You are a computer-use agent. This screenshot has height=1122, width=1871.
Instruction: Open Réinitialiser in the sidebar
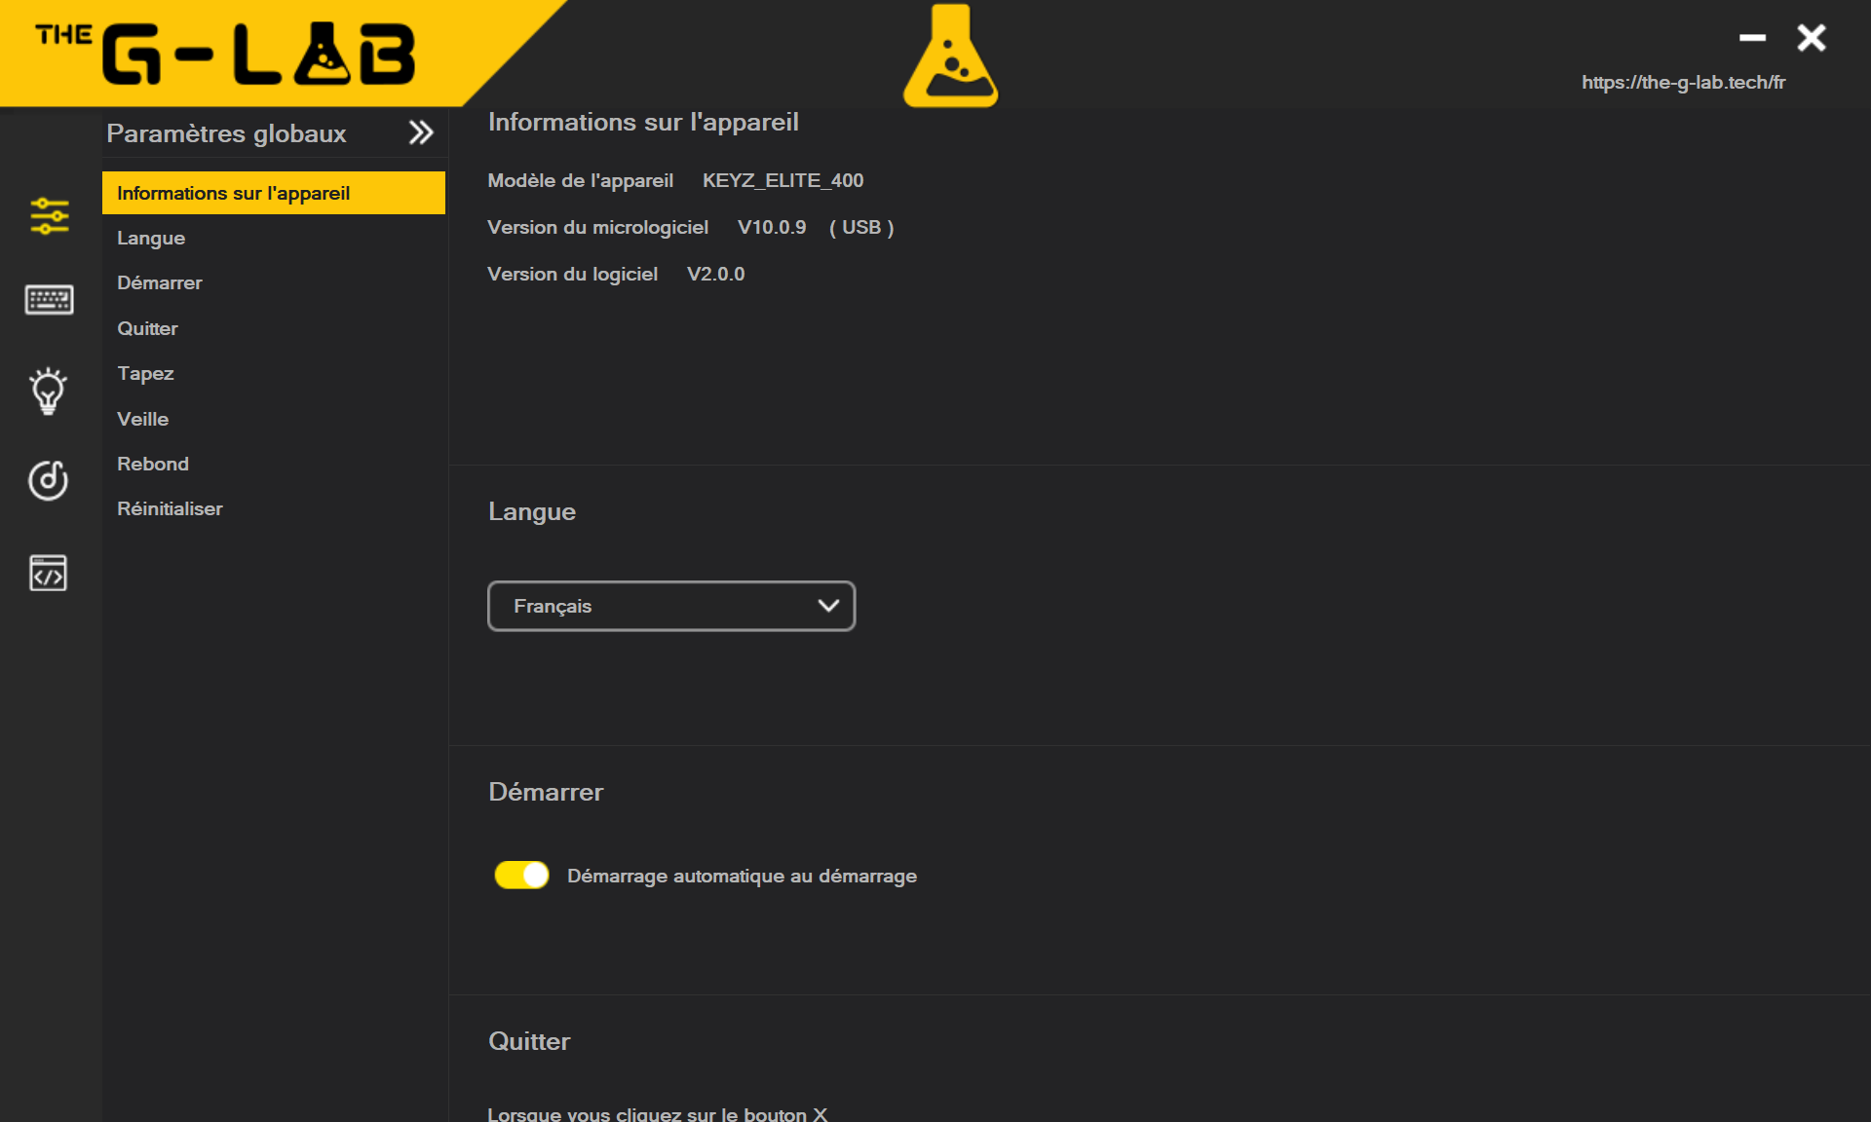click(x=170, y=508)
